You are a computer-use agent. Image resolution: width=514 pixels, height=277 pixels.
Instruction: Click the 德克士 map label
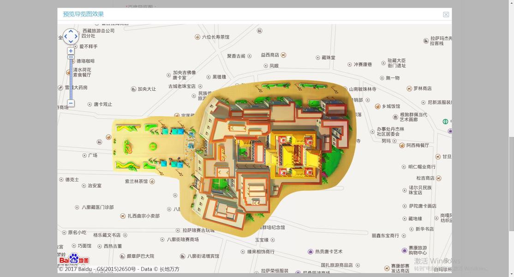(72, 180)
